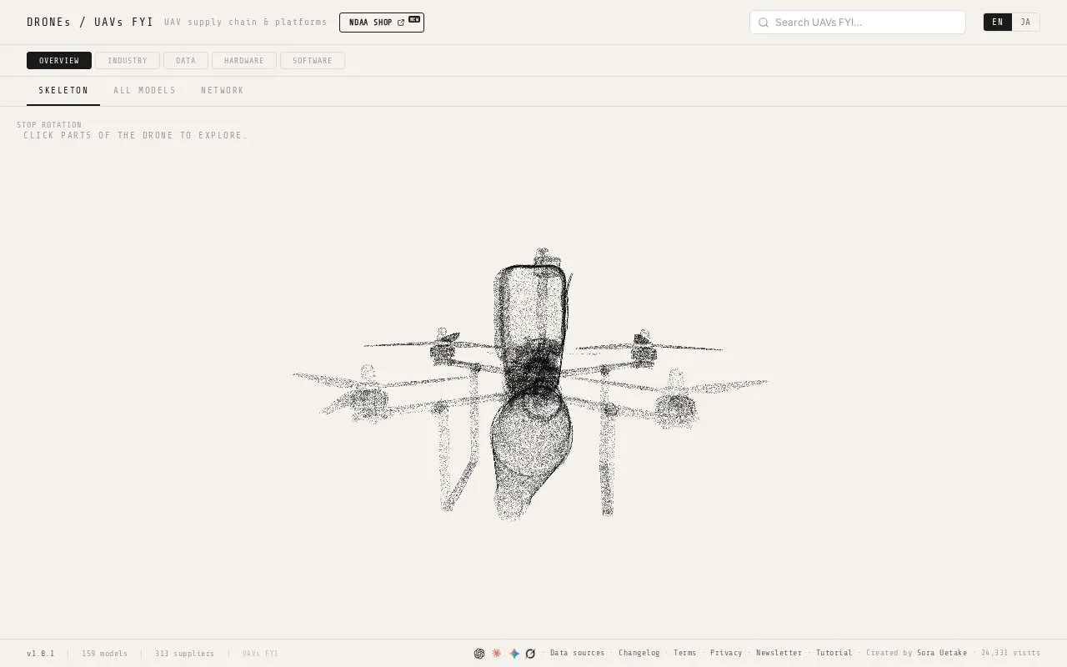The height and width of the screenshot is (667, 1067).
Task: Click UAV supply chain & platforms tagline
Action: pos(246,23)
